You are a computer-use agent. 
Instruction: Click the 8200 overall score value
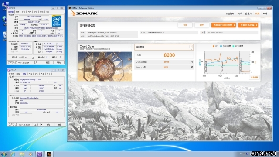pos(170,55)
